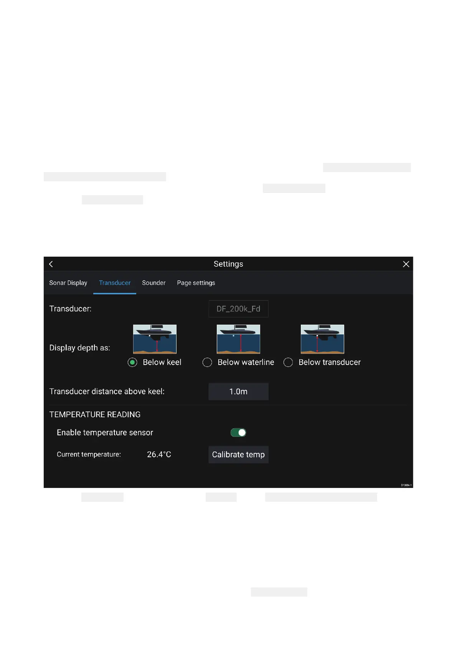The width and height of the screenshot is (457, 647).
Task: Click the Transducer distance above keel label
Action: (x=107, y=392)
